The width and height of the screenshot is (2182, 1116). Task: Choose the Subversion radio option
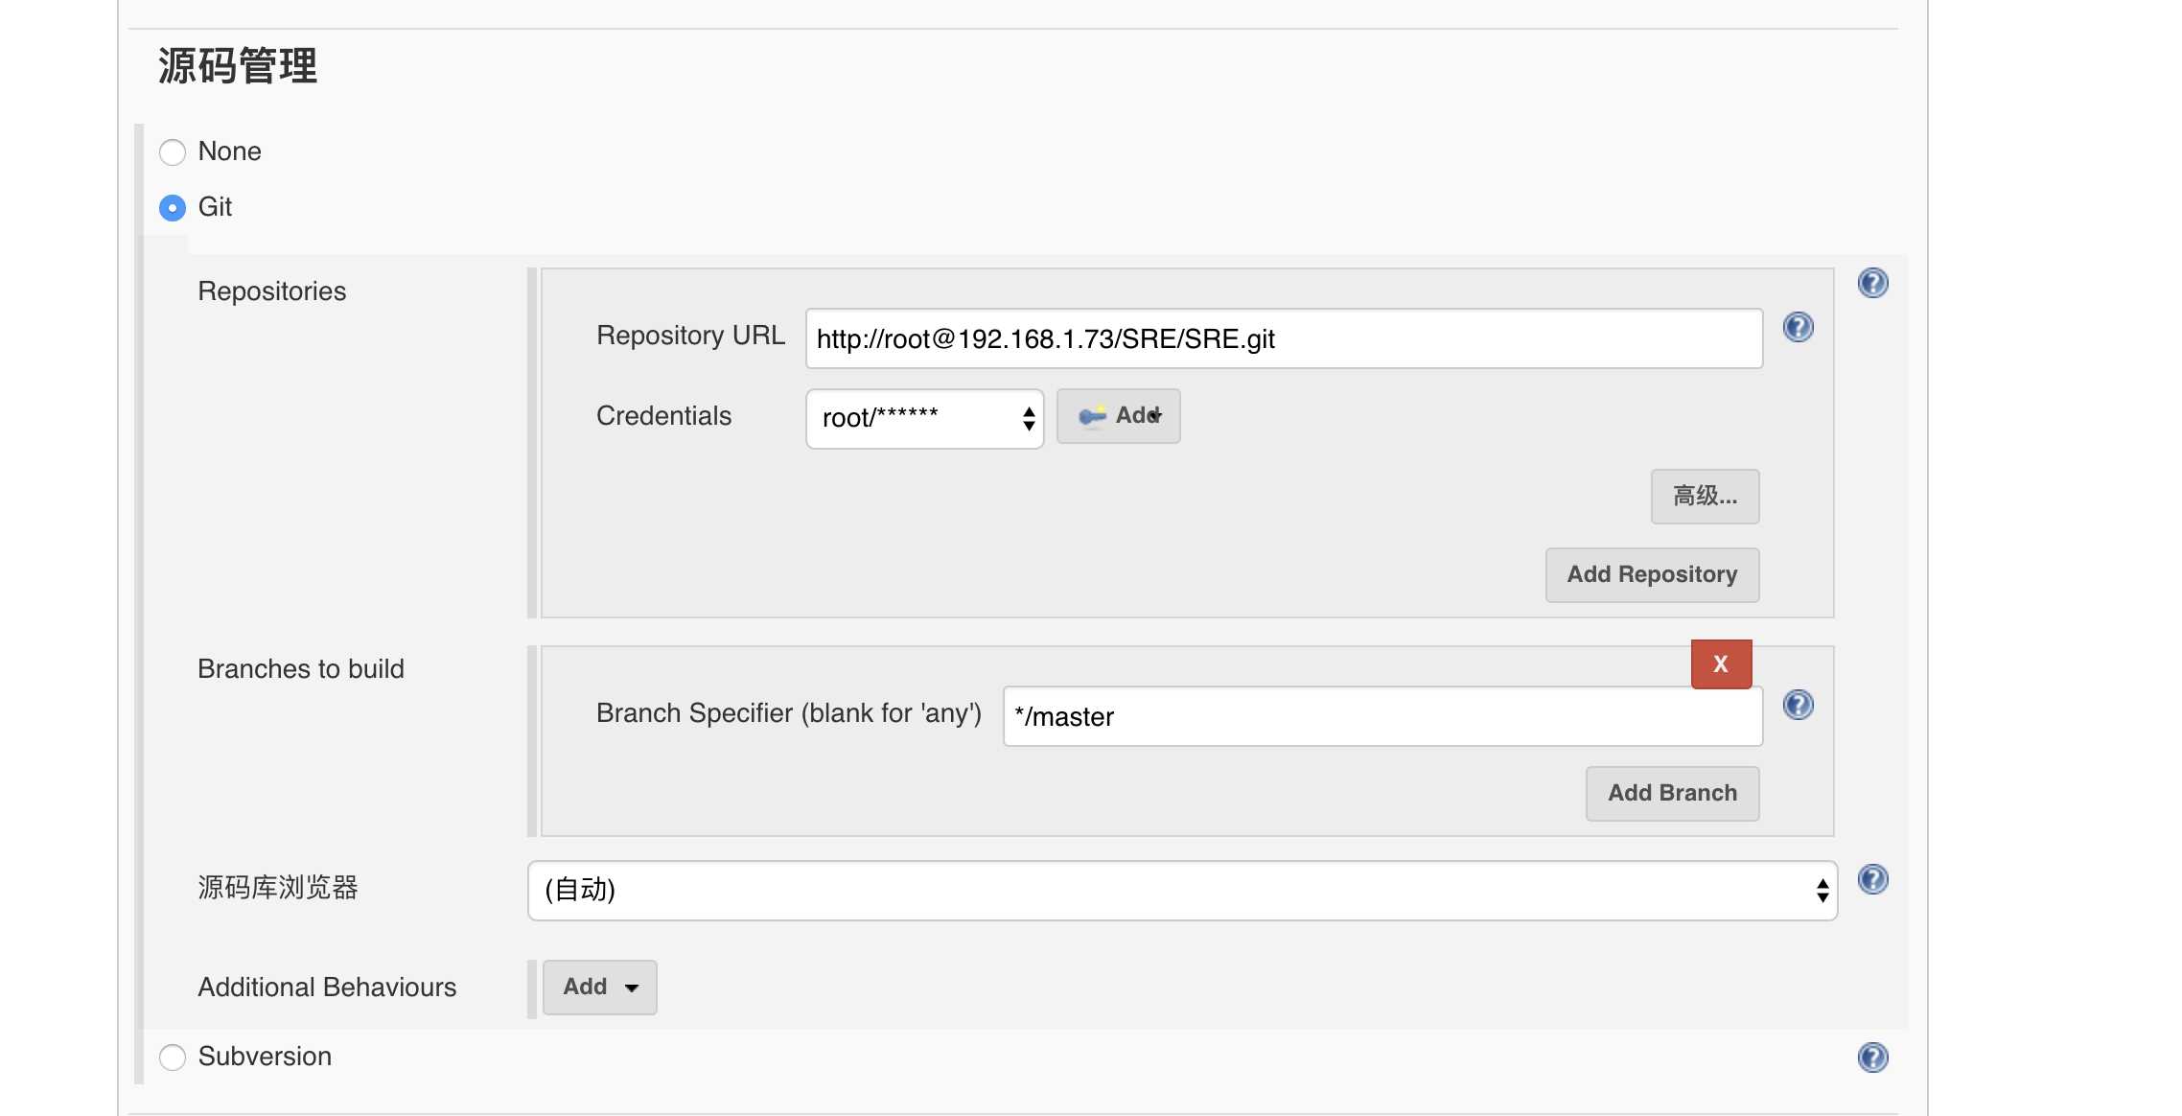tap(173, 1058)
